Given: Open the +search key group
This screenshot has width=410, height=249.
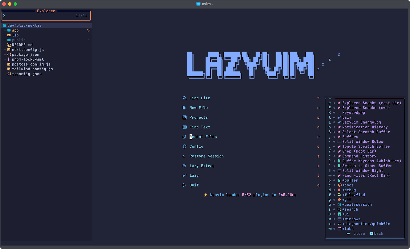Looking at the screenshot, I should coord(350,210).
